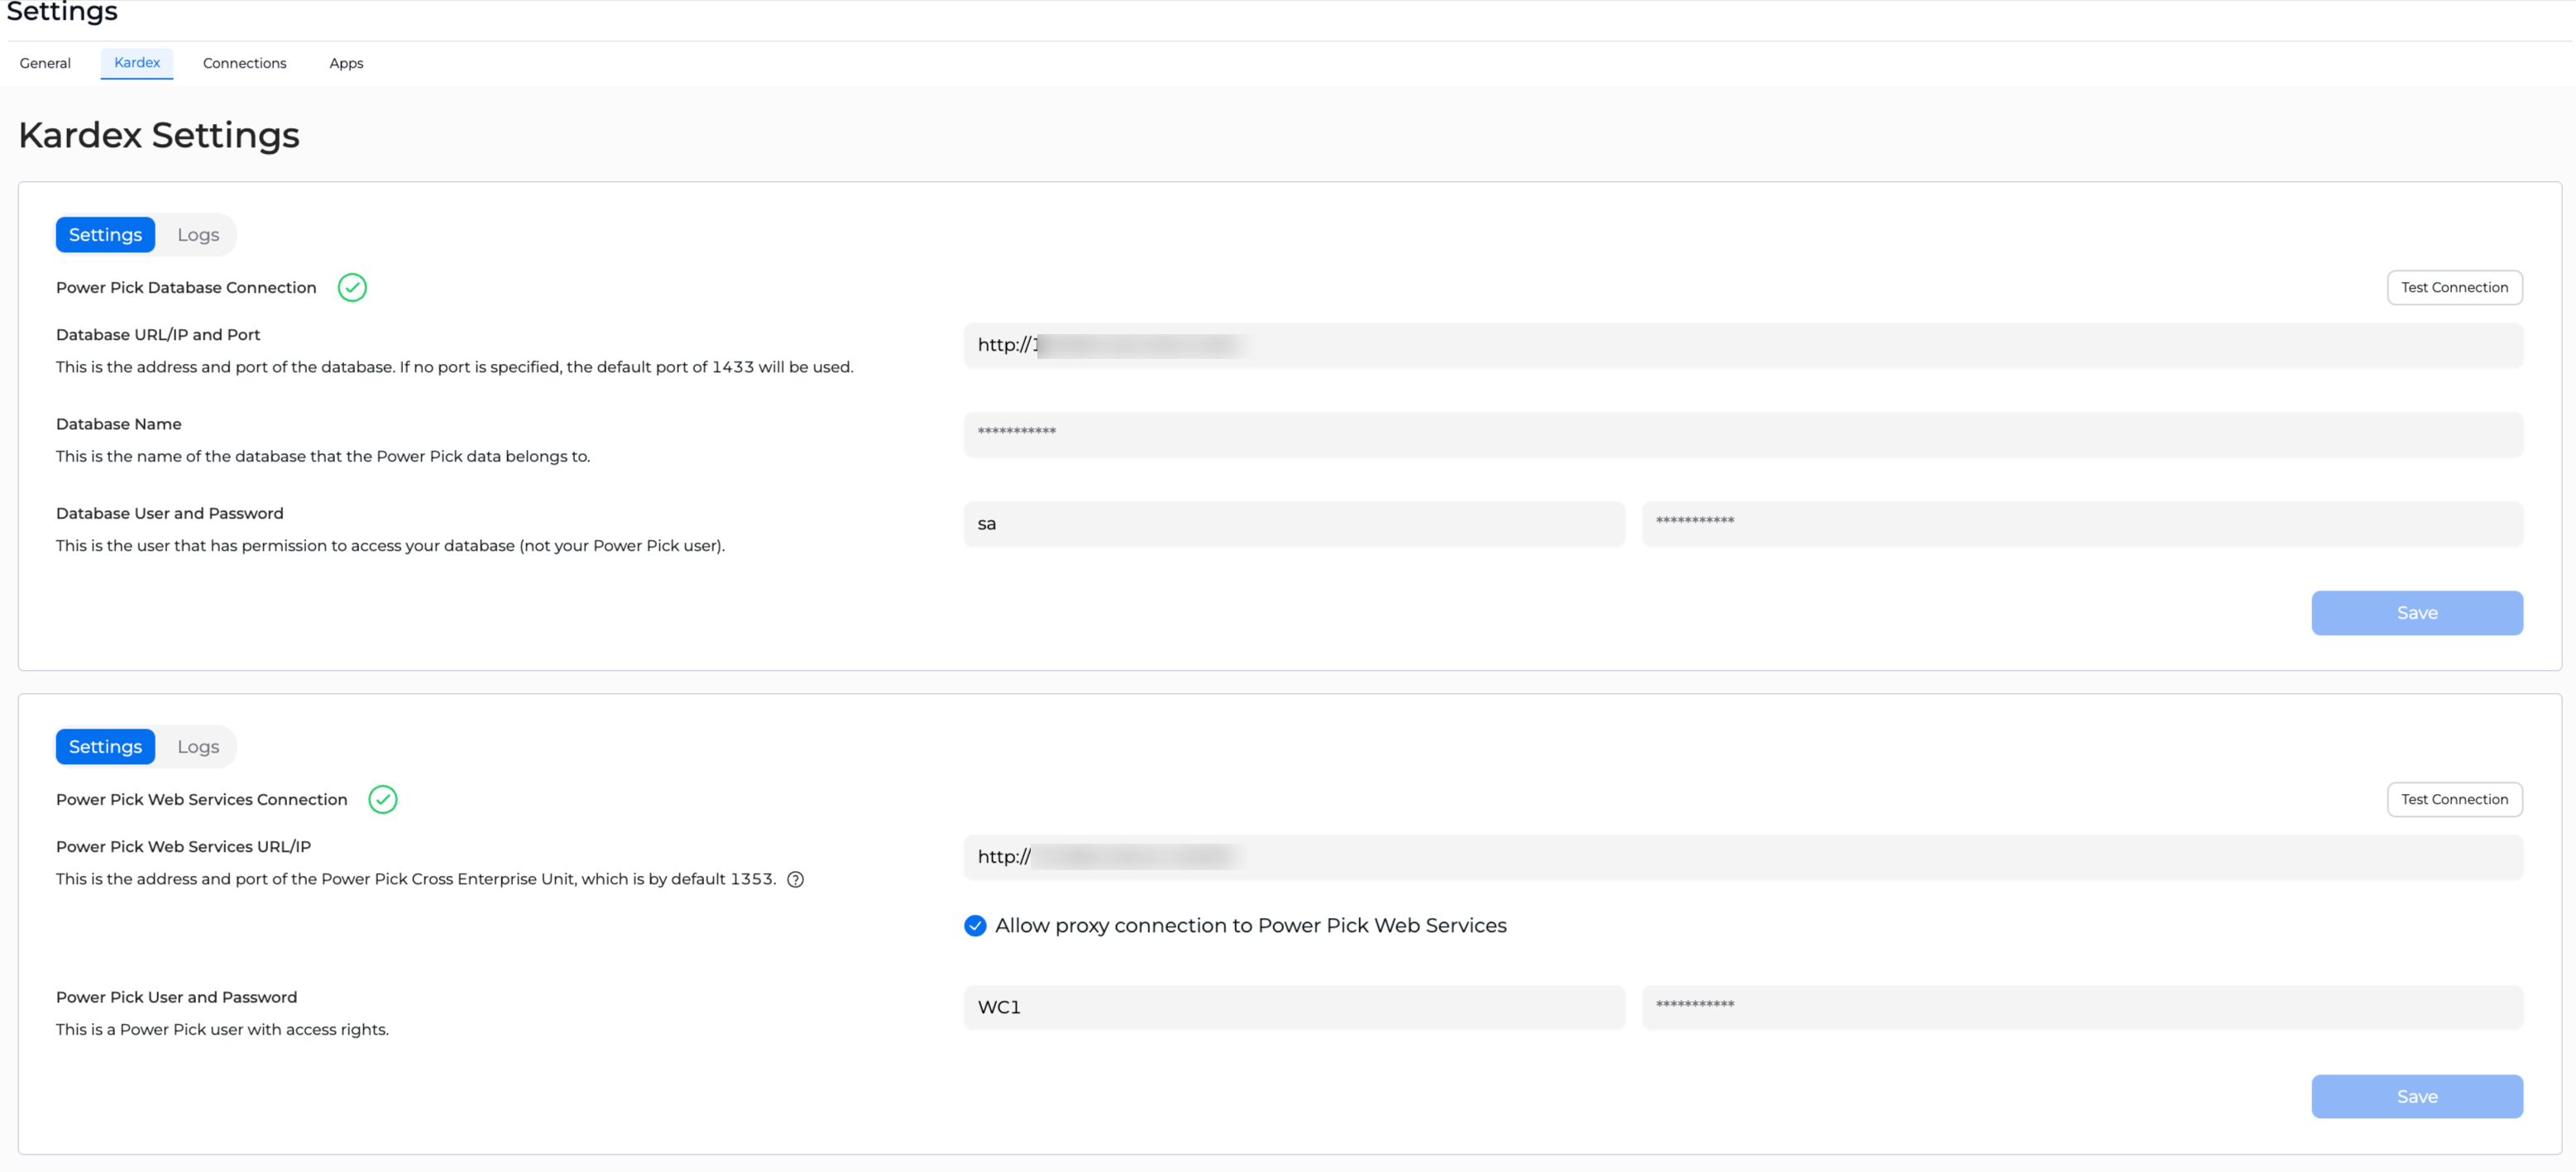Click the Kardex Settings heading
This screenshot has height=1172, width=2576.
[159, 135]
